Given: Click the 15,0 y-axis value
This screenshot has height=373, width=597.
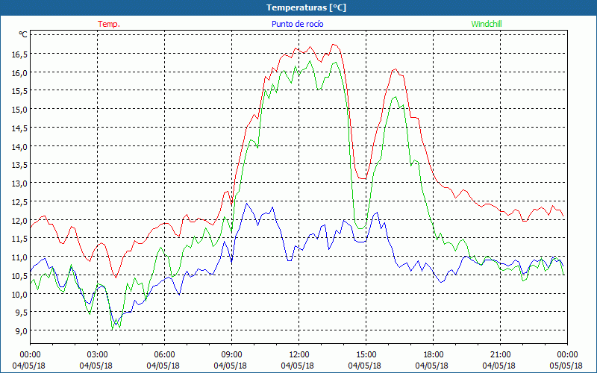Looking at the screenshot, I should pyautogui.click(x=19, y=110).
